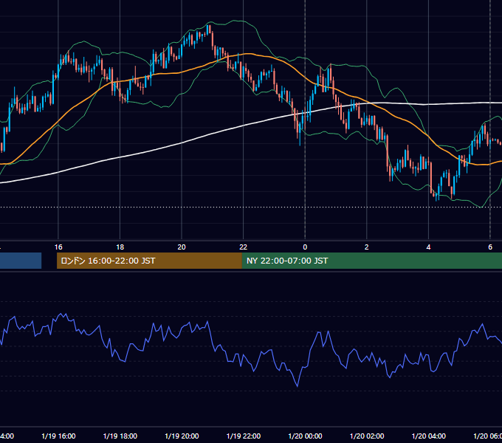Click the '22' hour label on price chart axis
The width and height of the screenshot is (502, 443).
tap(244, 247)
